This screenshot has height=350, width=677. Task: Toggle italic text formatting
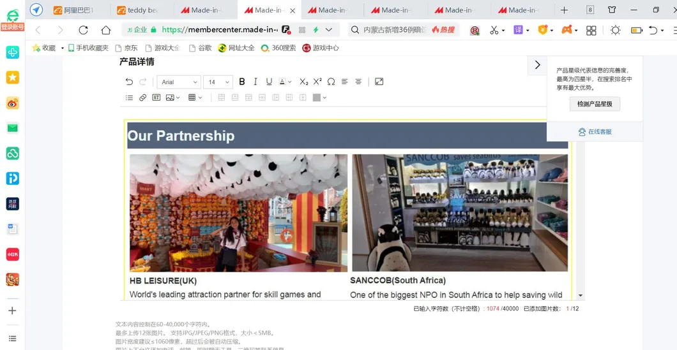(255, 82)
